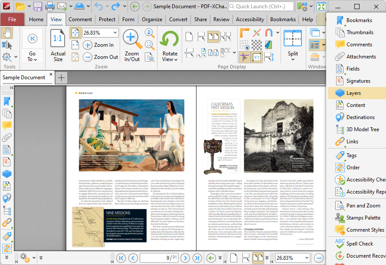This screenshot has width=386, height=265.
Task: Click the Print icon in quick access toolbar
Action: [49, 6]
